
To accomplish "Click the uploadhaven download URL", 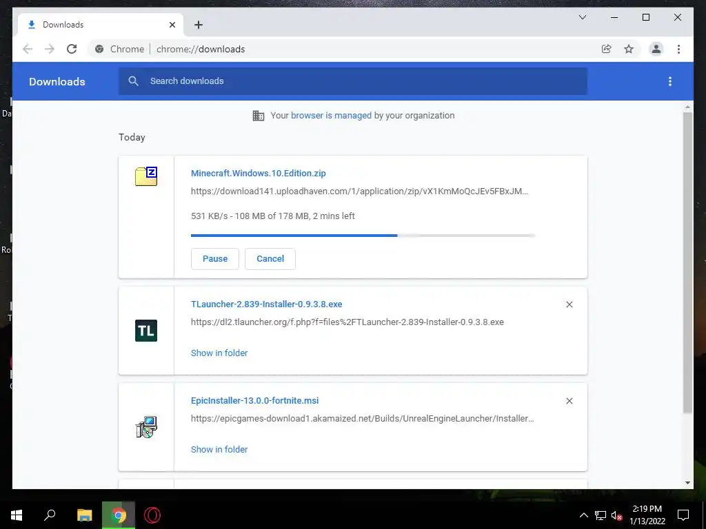I will [359, 191].
